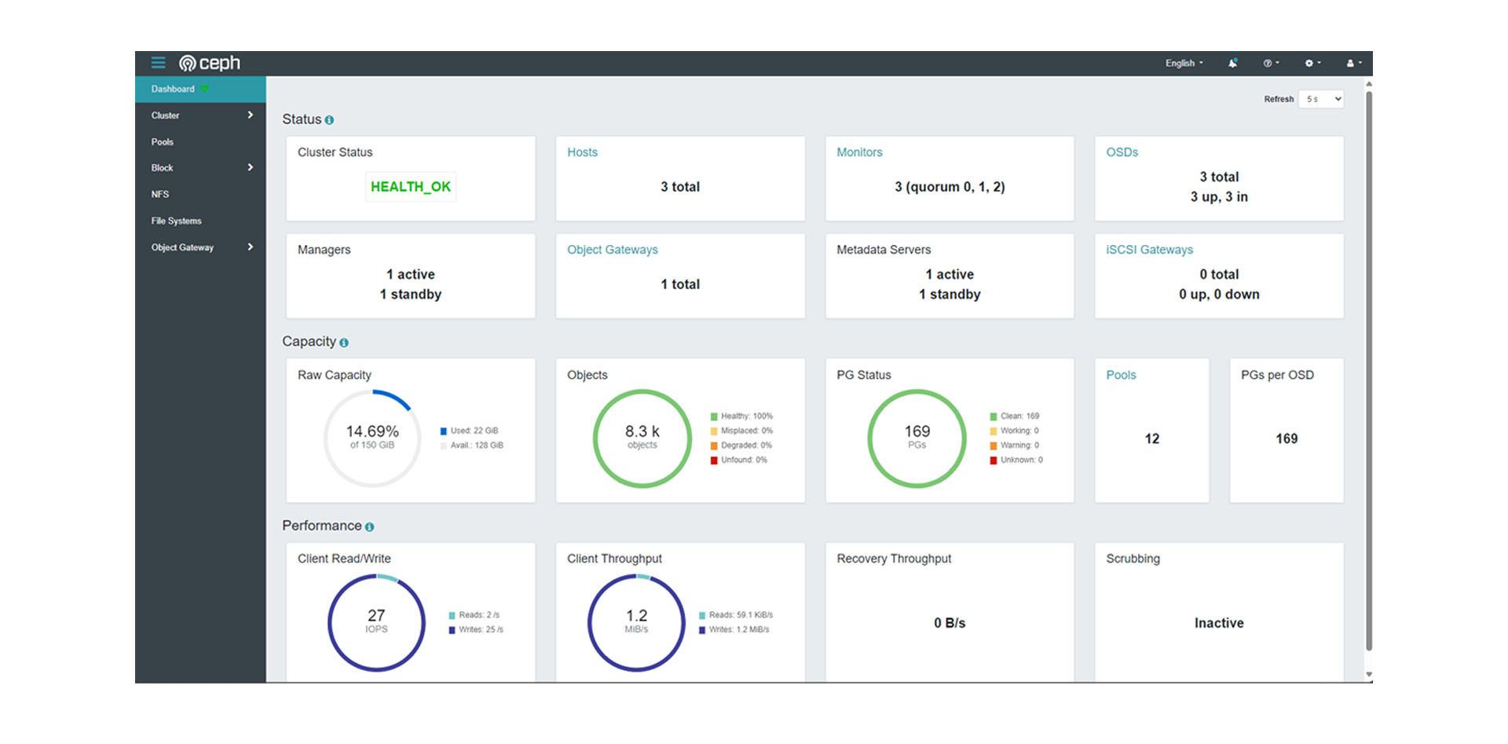Open the Block sidebar item
The image size is (1508, 744).
pos(200,168)
